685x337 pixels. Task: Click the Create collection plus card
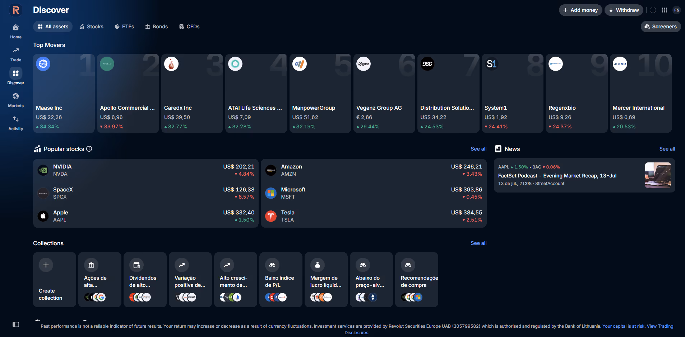click(55, 280)
